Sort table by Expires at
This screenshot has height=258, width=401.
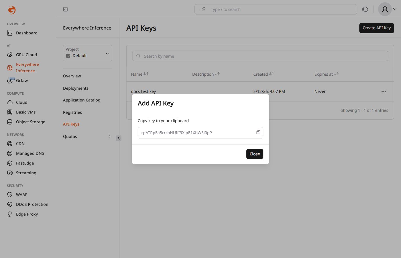pos(327,74)
